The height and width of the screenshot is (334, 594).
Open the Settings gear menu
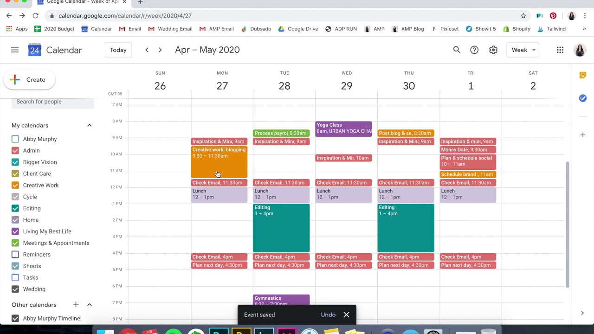[493, 50]
